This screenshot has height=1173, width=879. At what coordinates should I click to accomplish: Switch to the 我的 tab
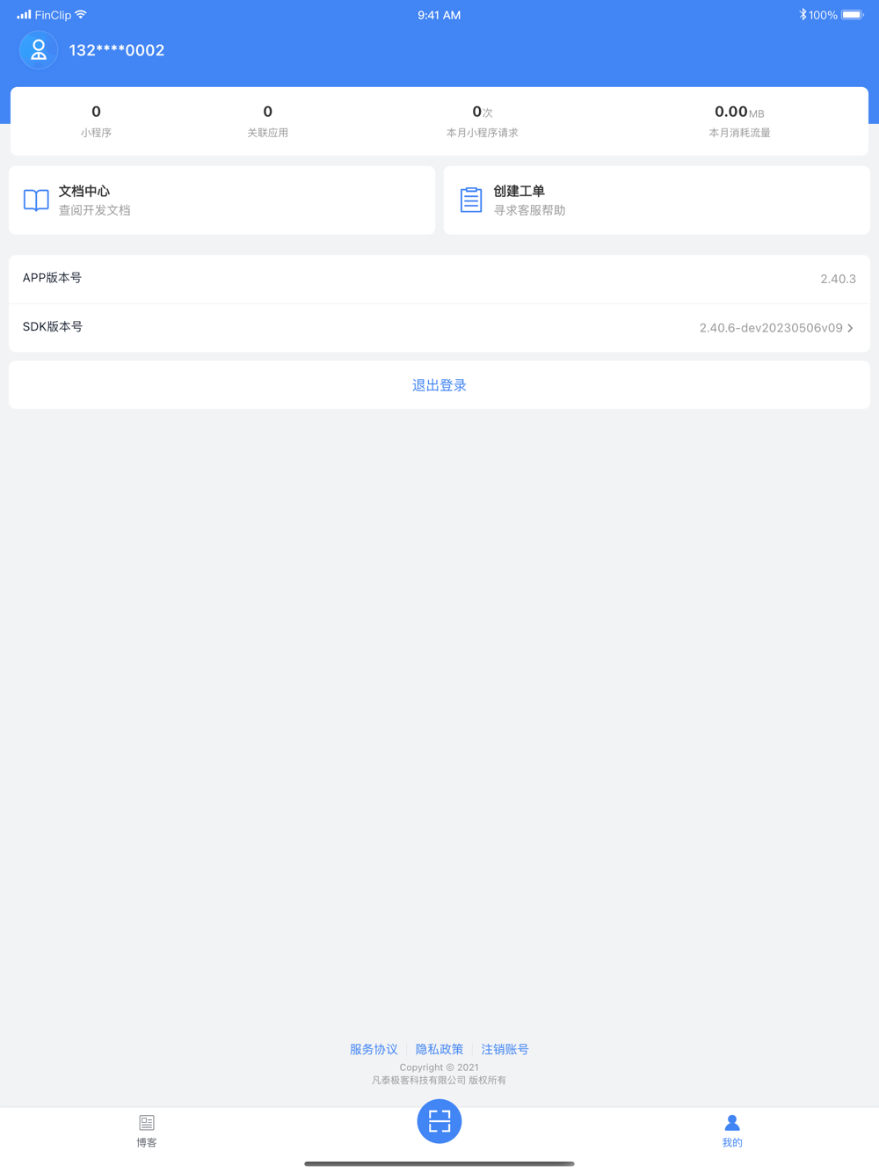point(732,1132)
